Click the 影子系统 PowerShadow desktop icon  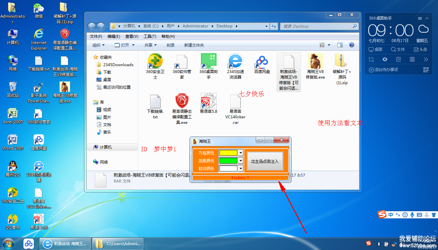39,93
